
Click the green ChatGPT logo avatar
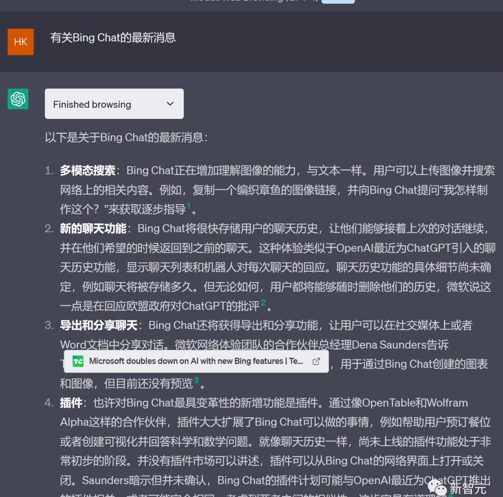(18, 99)
